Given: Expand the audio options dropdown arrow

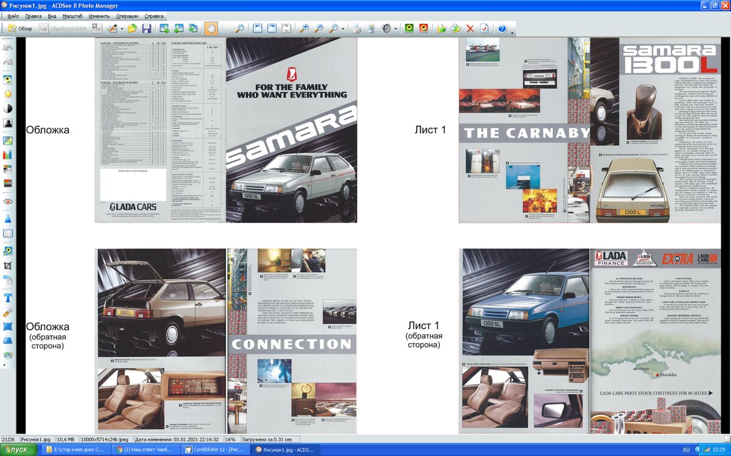Looking at the screenshot, I should tap(396, 29).
